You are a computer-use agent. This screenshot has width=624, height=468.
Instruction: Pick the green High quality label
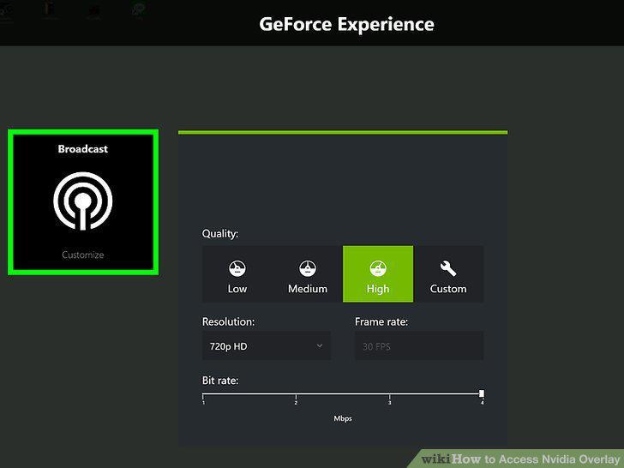(x=378, y=289)
